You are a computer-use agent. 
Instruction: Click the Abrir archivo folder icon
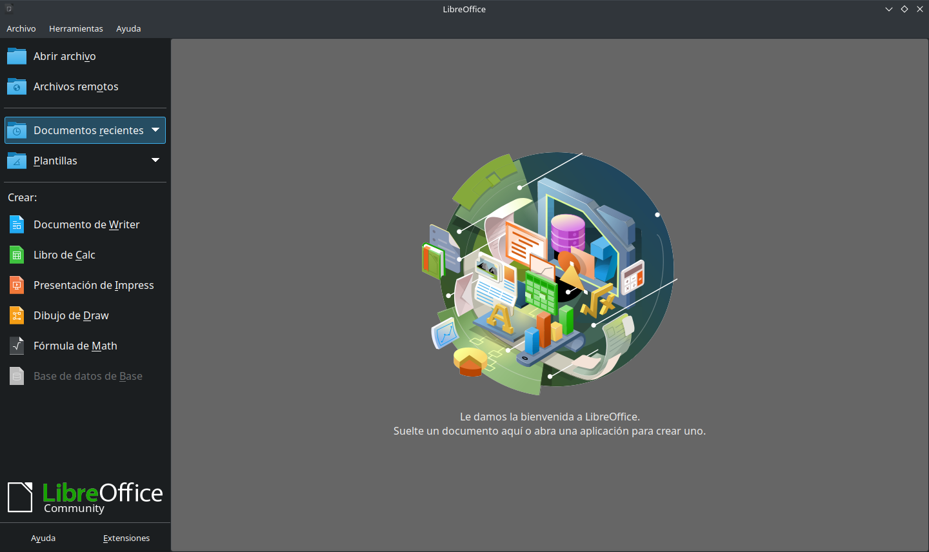coord(17,56)
